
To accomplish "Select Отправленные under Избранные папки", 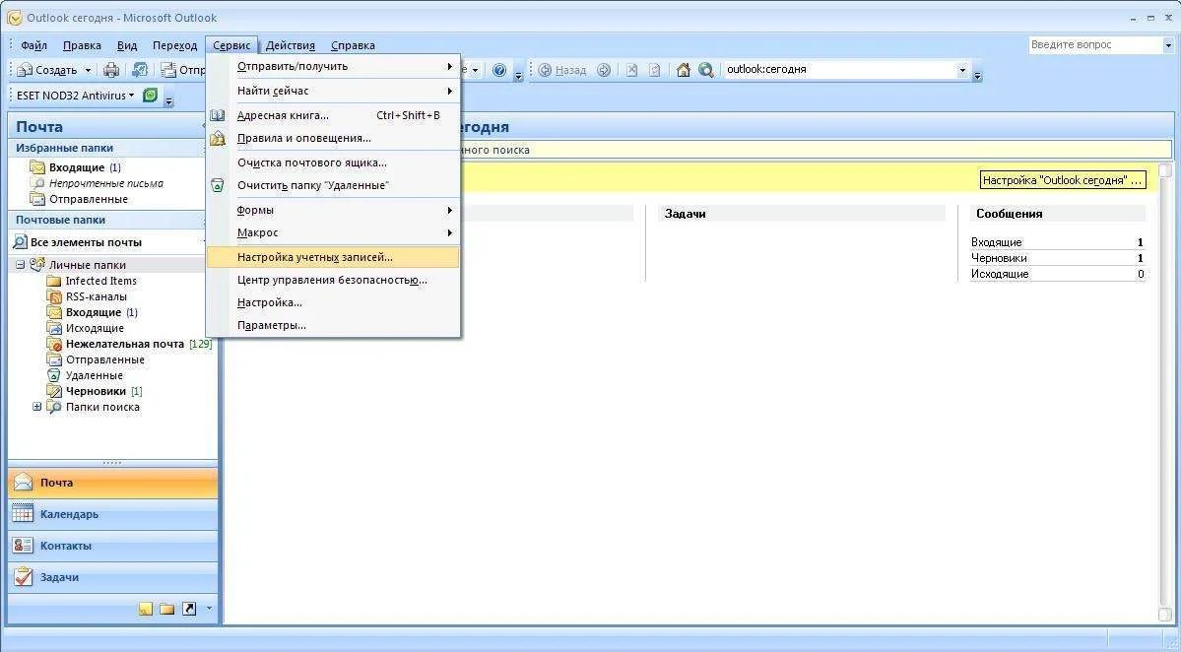I will point(88,199).
